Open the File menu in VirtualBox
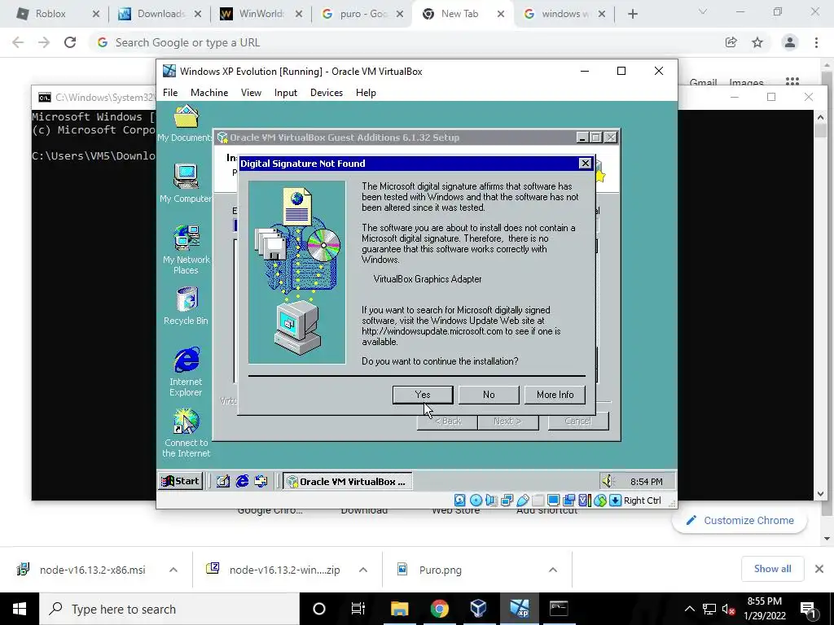 (x=170, y=93)
